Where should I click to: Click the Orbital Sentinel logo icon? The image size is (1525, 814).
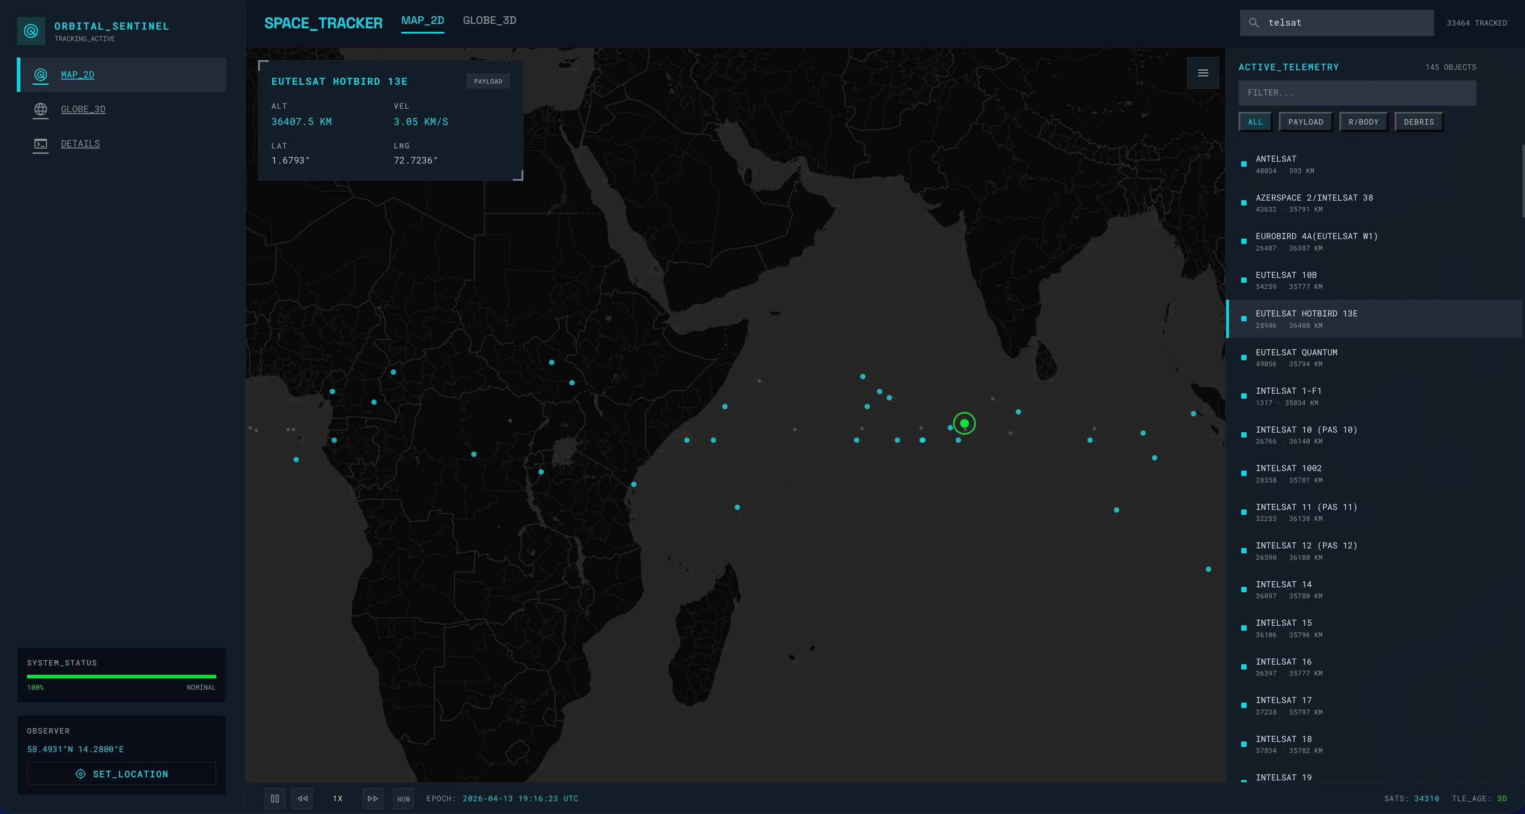(x=31, y=31)
